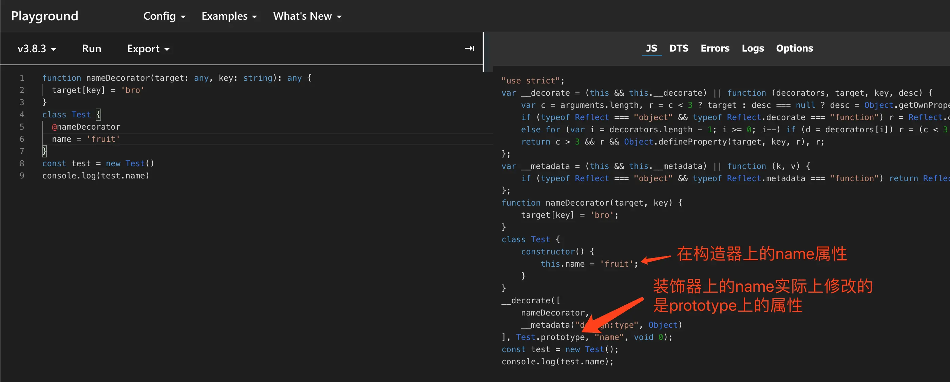This screenshot has height=382, width=950.
Task: Place cursor on the @nameDecorator line
Action: click(86, 127)
